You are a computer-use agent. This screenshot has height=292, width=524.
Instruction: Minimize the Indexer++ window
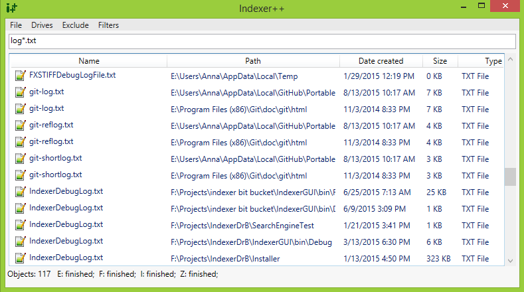point(463,7)
